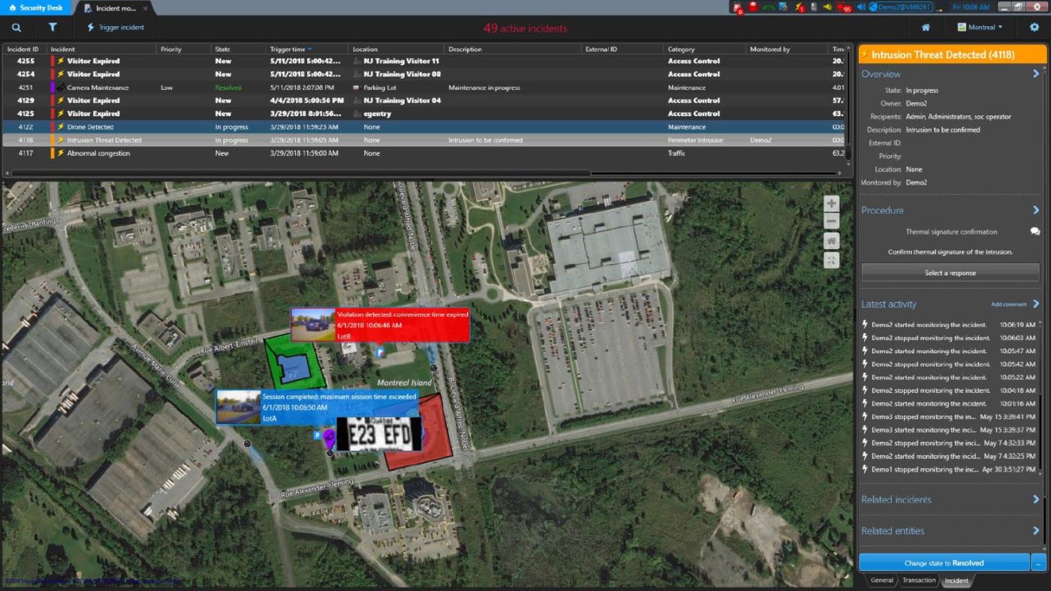Switch to the Security Desk tab
This screenshot has height=591, width=1051.
click(x=36, y=7)
